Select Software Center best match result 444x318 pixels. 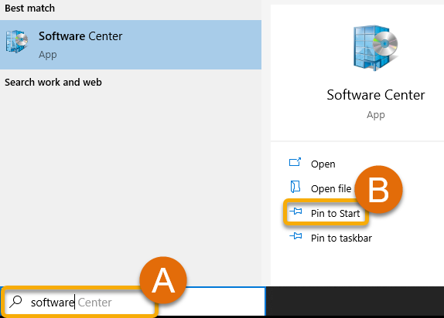131,45
